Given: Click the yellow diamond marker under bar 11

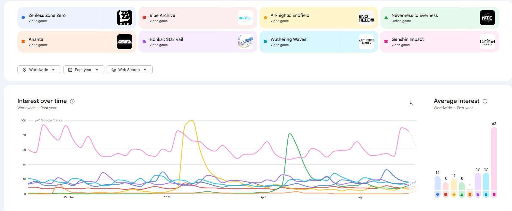Looking at the screenshot, I should coord(454,194).
